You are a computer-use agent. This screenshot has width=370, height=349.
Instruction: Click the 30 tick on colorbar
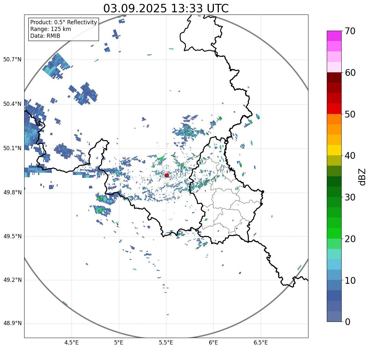tap(350, 197)
